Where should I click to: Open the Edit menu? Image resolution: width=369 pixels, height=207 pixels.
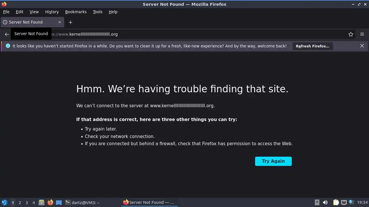tap(20, 12)
